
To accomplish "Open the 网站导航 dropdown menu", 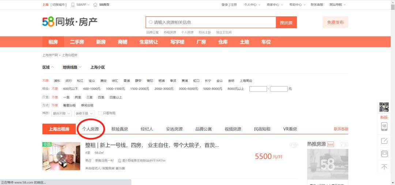I will (338, 5).
